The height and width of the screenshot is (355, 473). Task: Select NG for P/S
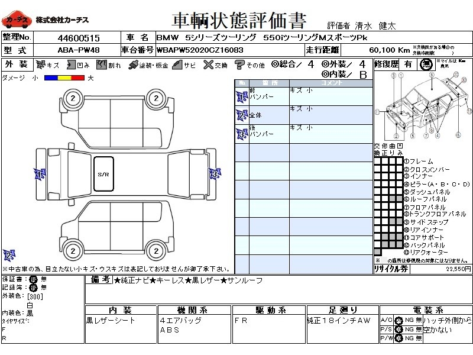(x=409, y=330)
